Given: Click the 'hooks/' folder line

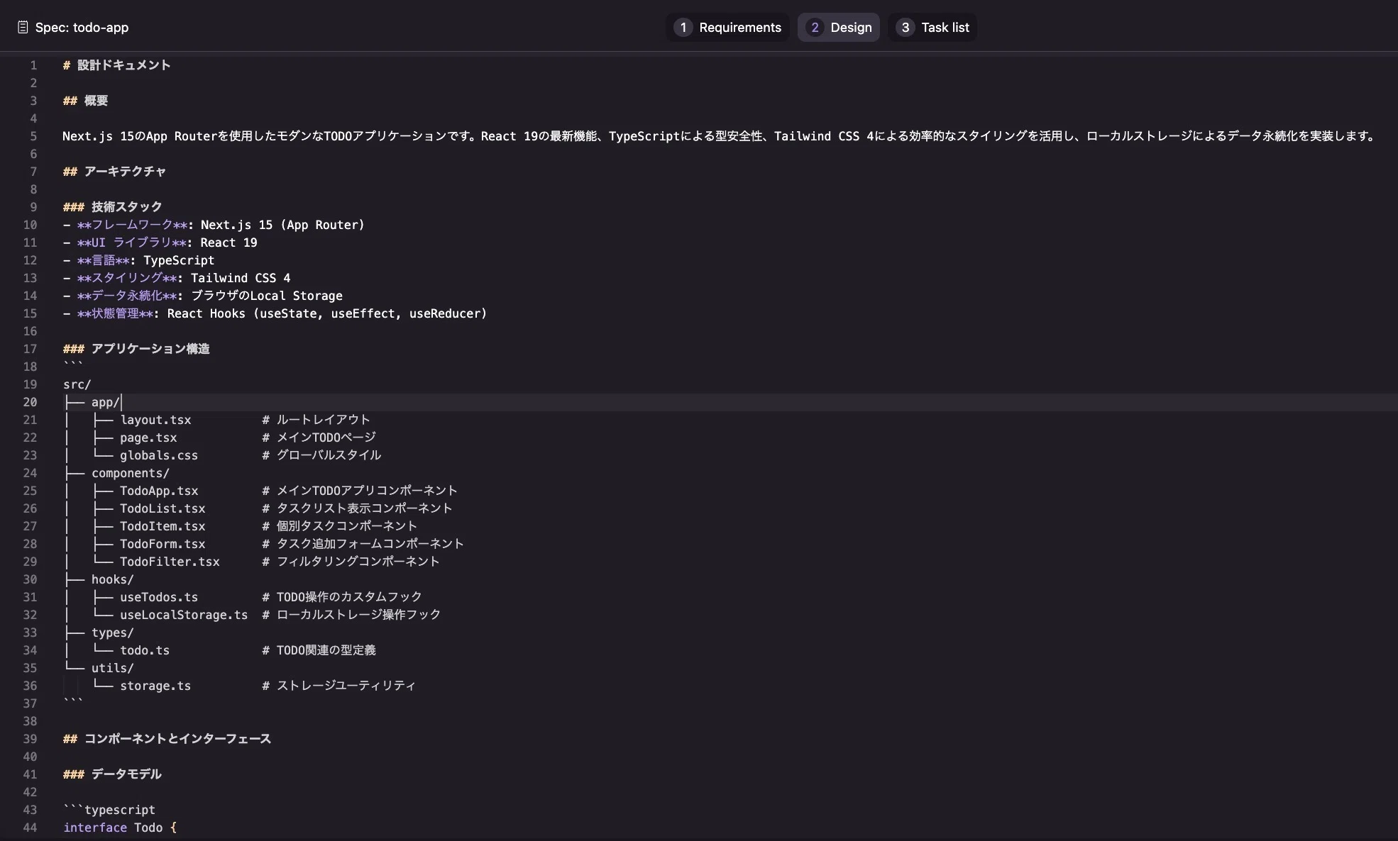Looking at the screenshot, I should pos(112,579).
